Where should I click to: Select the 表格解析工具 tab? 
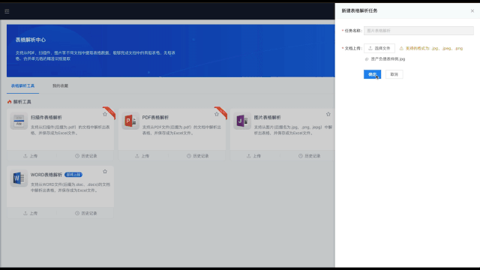coord(22,85)
